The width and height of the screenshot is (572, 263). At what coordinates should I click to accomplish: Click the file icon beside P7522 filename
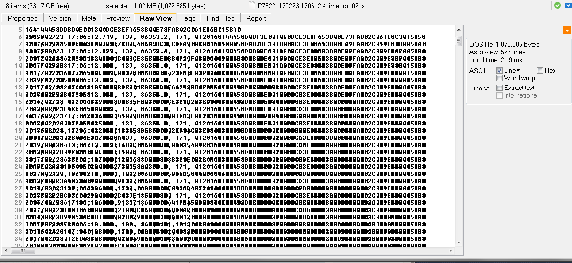[252, 6]
